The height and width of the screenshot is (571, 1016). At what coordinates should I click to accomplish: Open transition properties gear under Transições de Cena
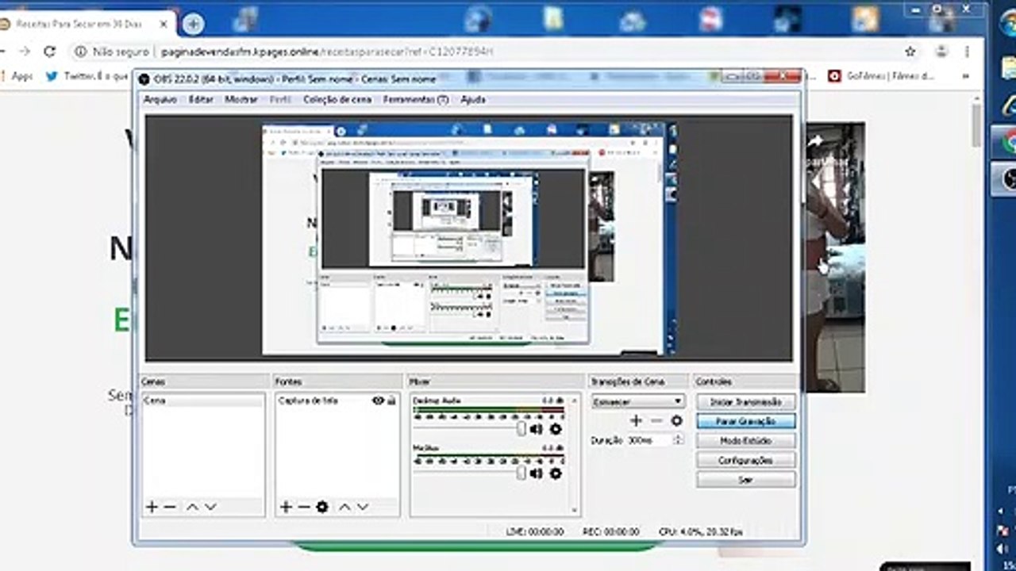point(676,421)
